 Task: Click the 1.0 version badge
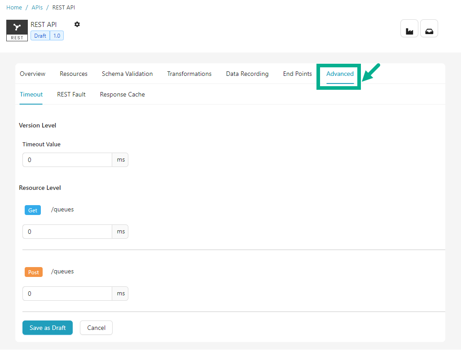click(57, 35)
